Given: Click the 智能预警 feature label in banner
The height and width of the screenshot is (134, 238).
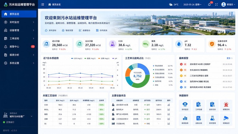Looking at the screenshot, I should point(68,30).
